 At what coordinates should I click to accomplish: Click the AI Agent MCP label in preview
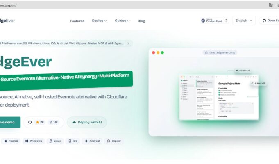[x=258, y=83]
